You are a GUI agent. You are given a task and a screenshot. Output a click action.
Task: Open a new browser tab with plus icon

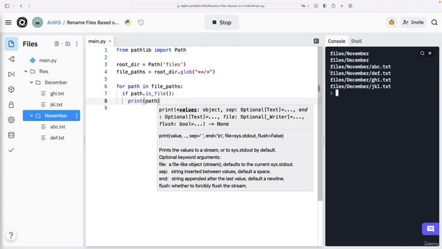pos(342,6)
